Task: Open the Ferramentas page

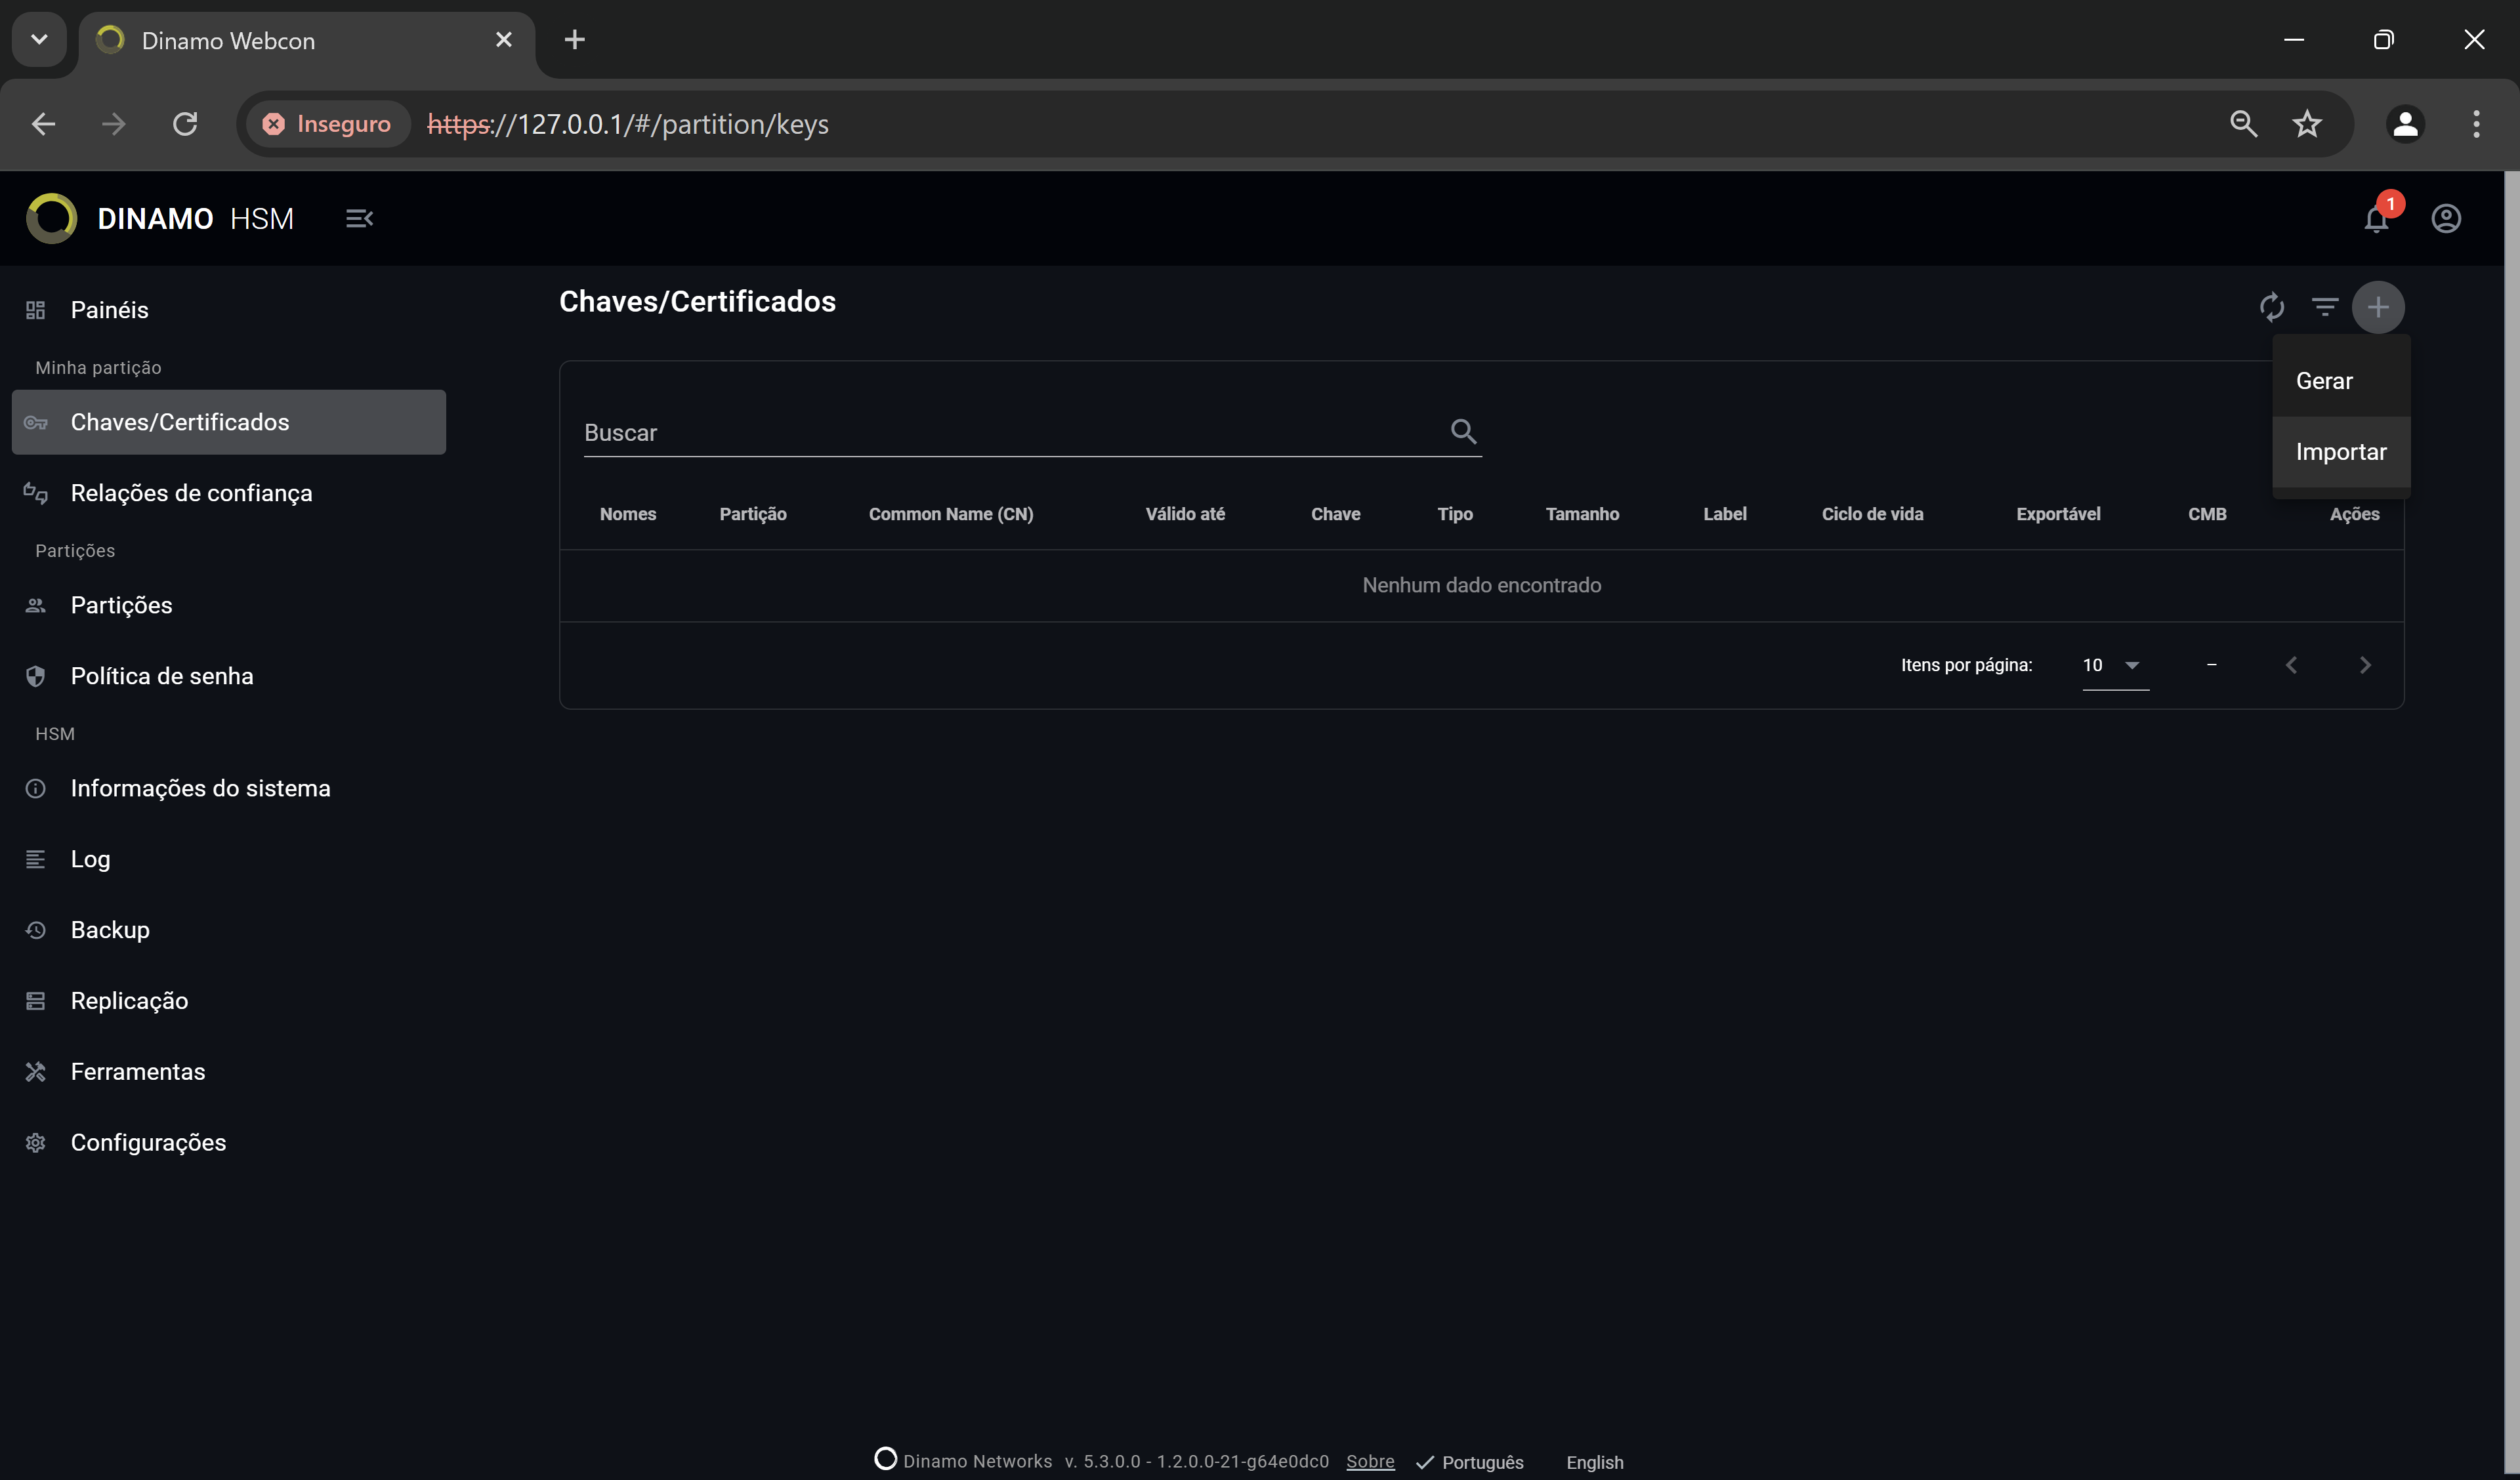Action: (x=229, y=1072)
